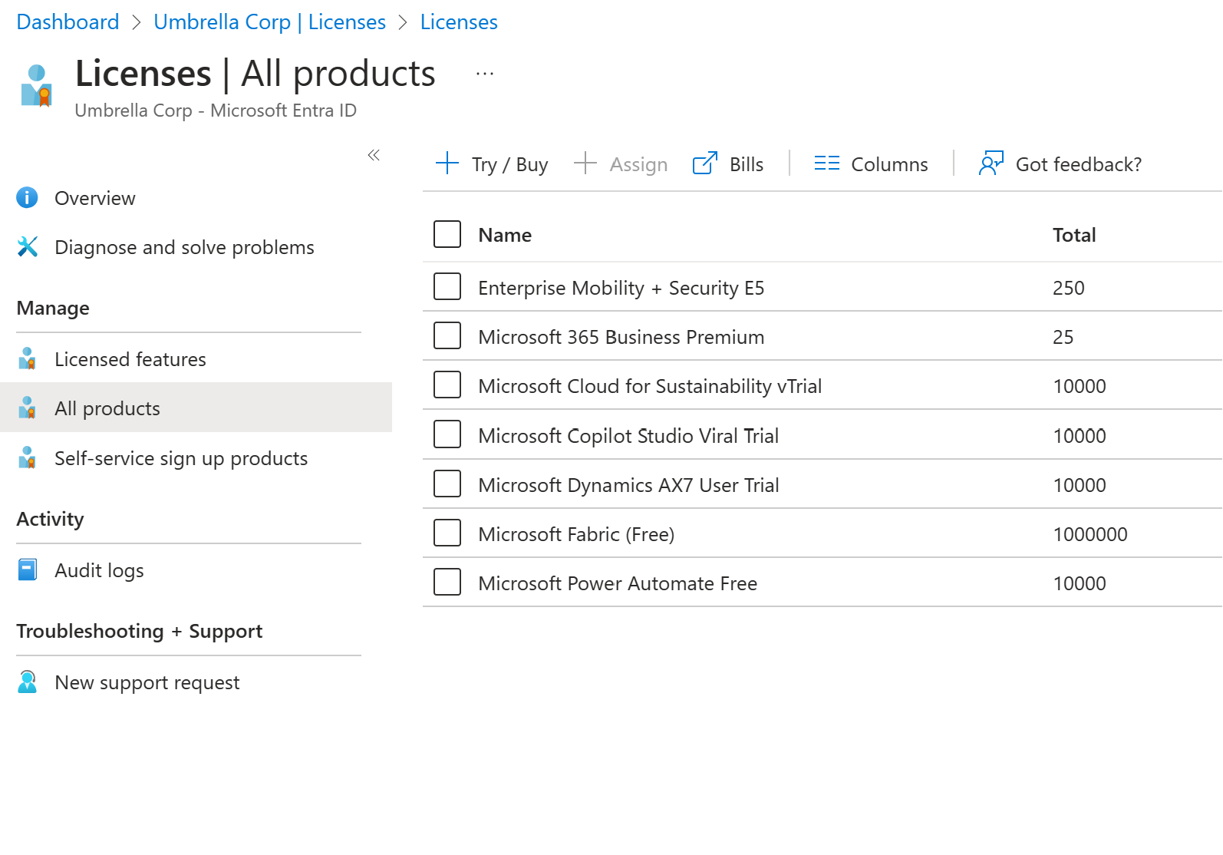
Task: Collapse the left navigation pane
Action: click(x=374, y=156)
